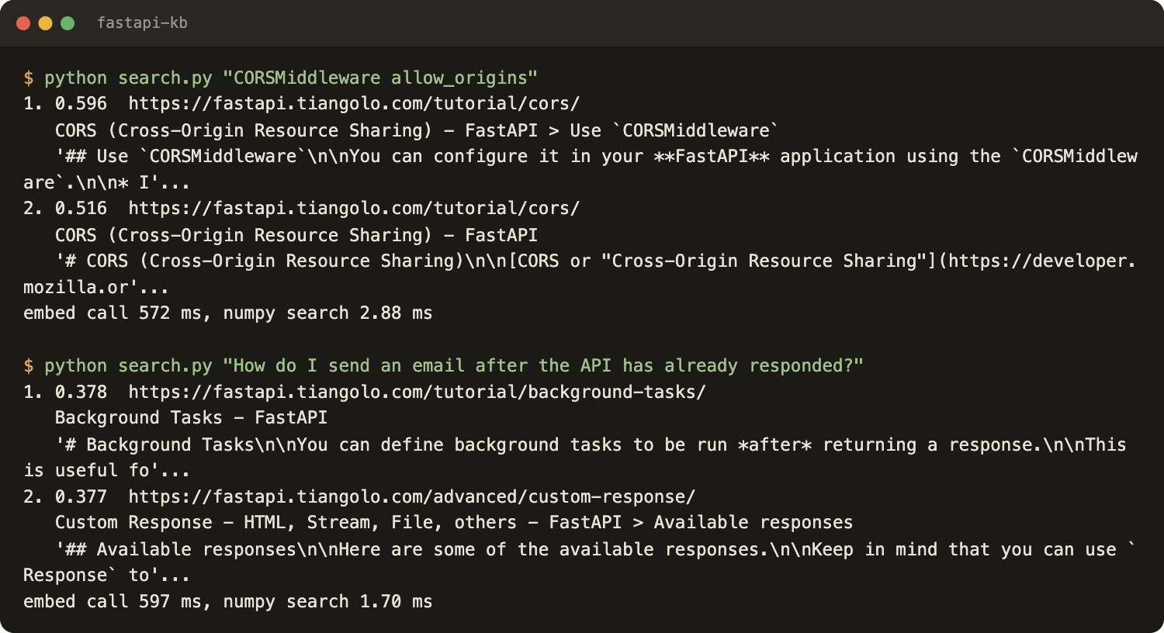Click the CORSMiddleware allow_origins search command line
1164x633 pixels.
click(x=280, y=78)
